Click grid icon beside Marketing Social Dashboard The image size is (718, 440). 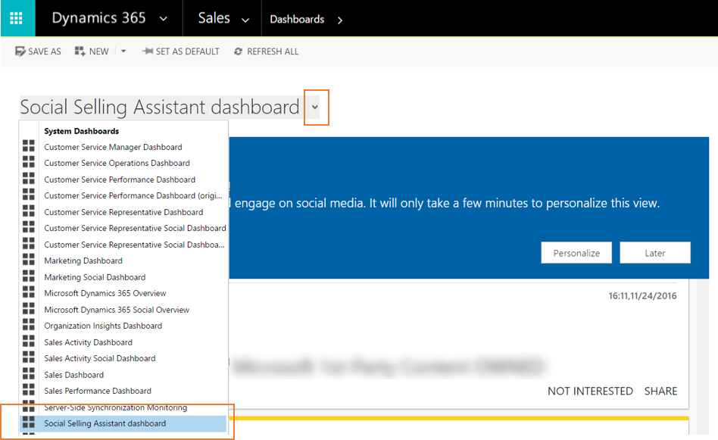[x=28, y=276]
